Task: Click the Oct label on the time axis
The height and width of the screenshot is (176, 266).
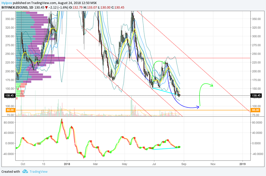Action: tap(23, 164)
